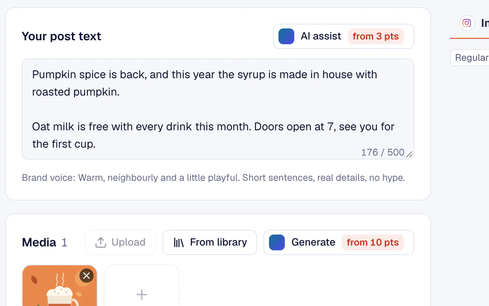The height and width of the screenshot is (306, 489).
Task: Click the text area resize handle
Action: 409,154
